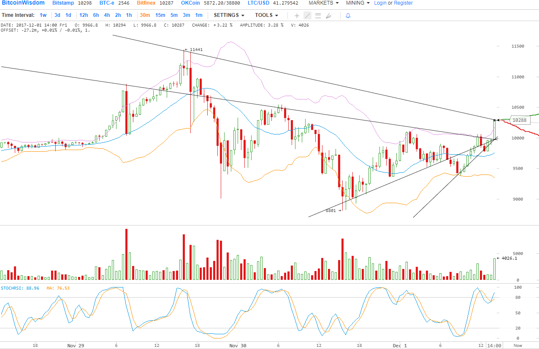Image resolution: width=539 pixels, height=349 pixels.
Task: Switch to the 1d interval
Action: click(x=68, y=15)
